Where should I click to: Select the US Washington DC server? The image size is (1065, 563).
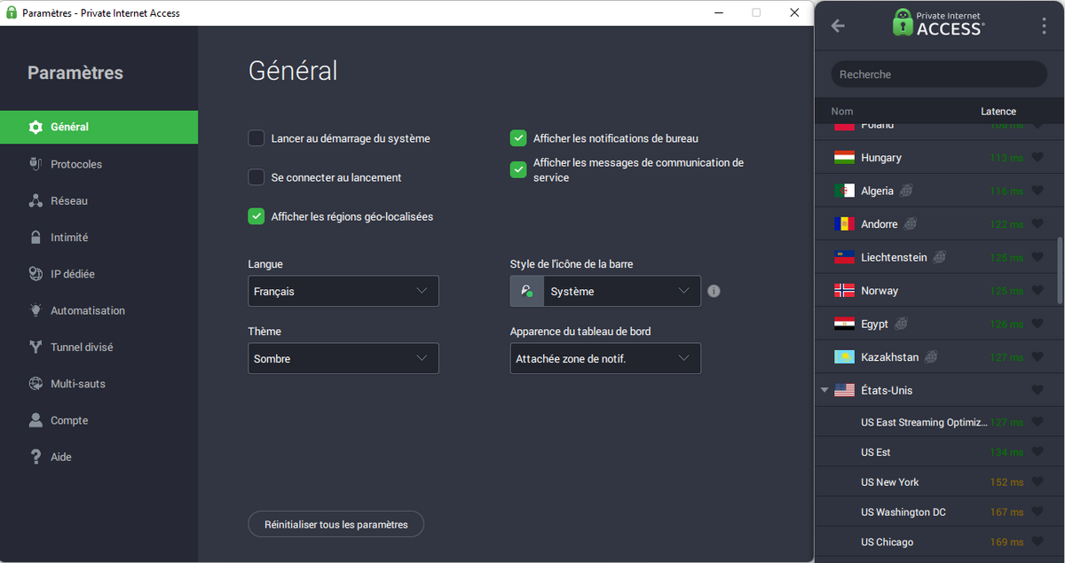(x=935, y=512)
